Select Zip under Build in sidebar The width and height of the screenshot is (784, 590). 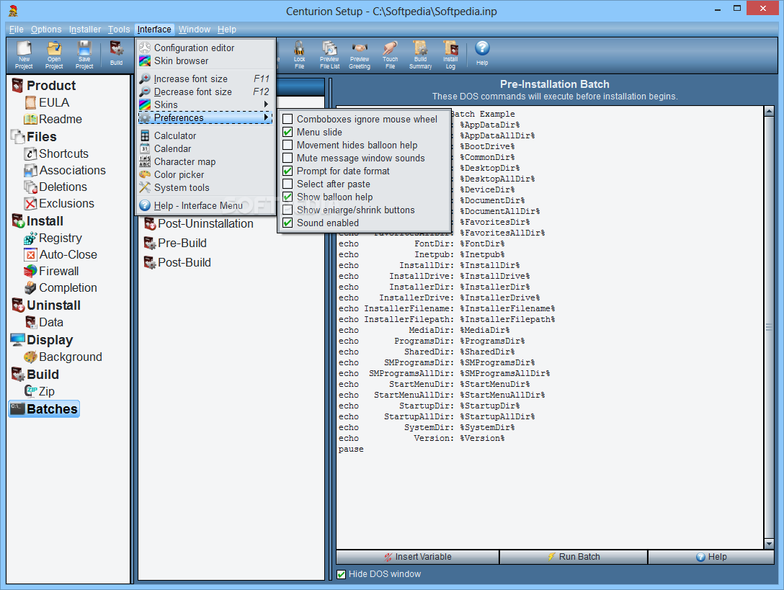(40, 391)
